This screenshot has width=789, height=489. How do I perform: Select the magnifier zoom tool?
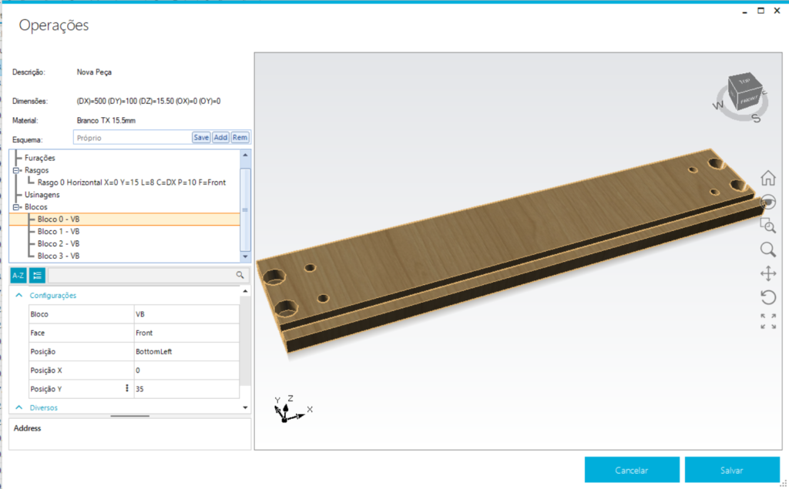pos(768,250)
